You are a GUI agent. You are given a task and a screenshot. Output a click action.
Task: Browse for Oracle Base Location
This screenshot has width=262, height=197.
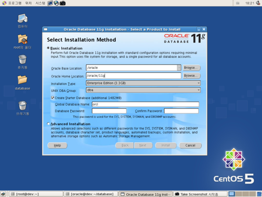point(192,68)
